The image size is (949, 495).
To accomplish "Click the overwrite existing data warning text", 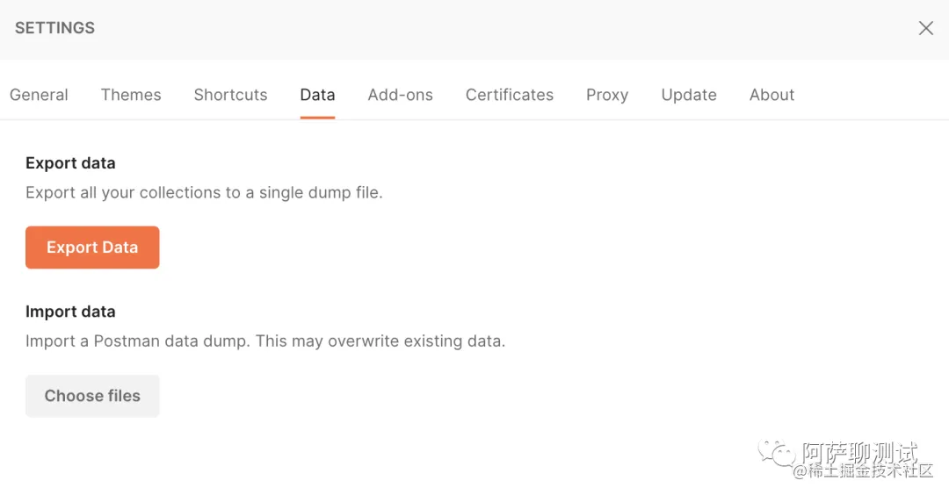I will (265, 341).
